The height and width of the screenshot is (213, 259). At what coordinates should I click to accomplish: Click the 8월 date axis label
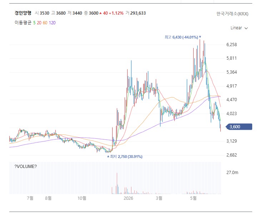48,198
